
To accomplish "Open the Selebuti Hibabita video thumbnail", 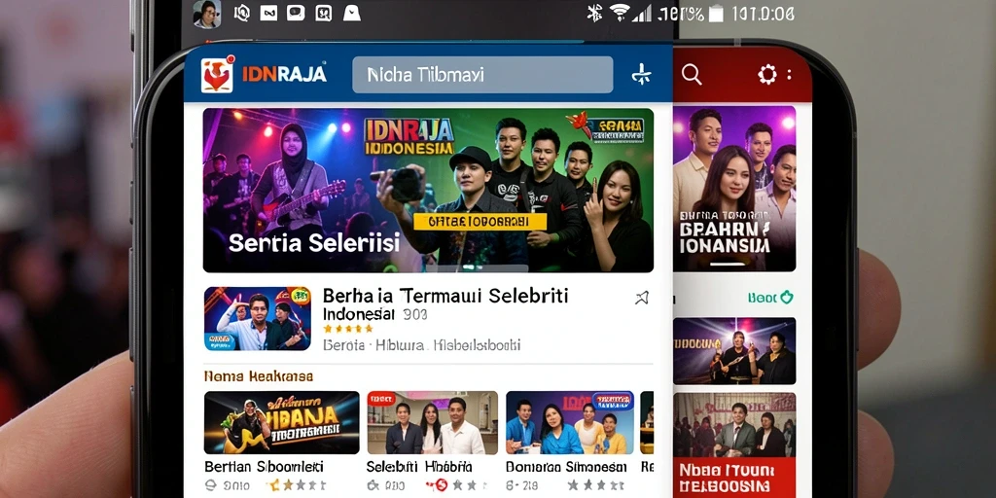I will coord(433,422).
